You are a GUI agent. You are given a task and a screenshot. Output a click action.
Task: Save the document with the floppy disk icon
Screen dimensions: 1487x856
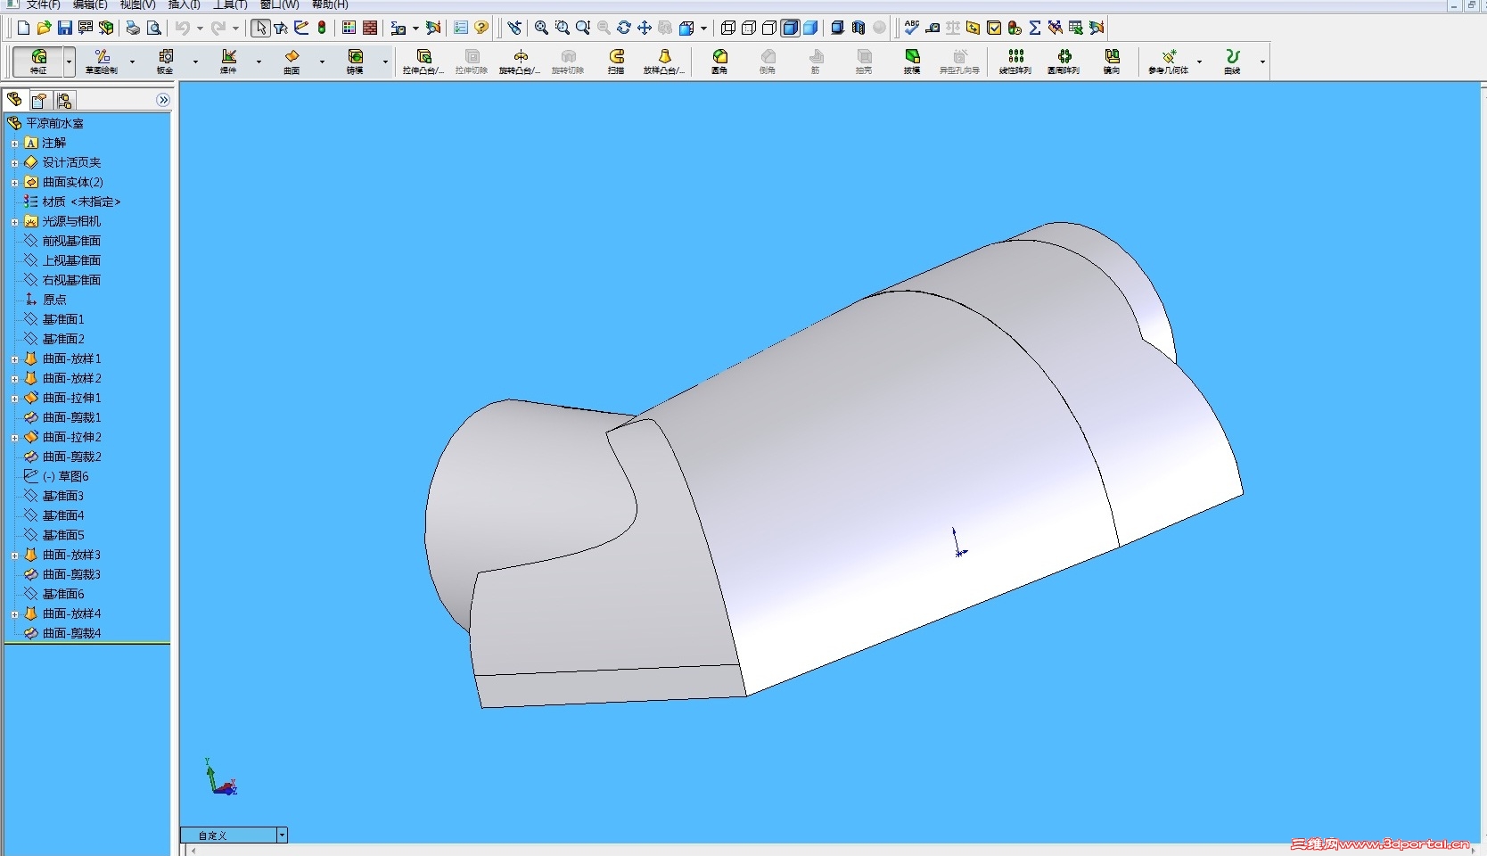pyautogui.click(x=65, y=29)
